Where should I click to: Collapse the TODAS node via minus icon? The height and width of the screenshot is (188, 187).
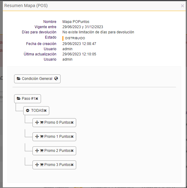(28, 111)
